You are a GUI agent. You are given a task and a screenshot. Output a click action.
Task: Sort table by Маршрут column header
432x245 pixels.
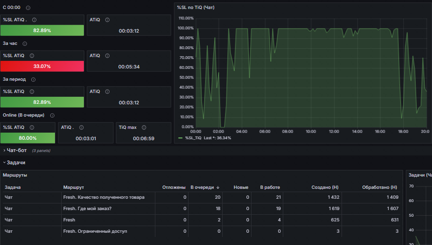(x=73, y=187)
